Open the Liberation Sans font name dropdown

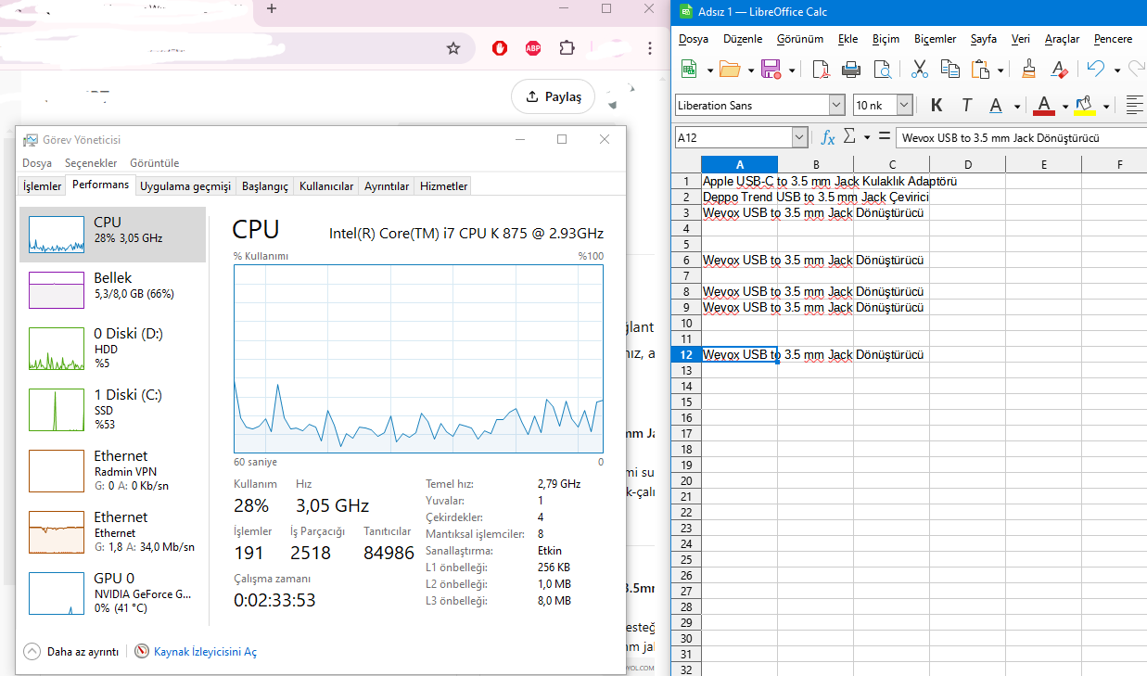tap(836, 105)
